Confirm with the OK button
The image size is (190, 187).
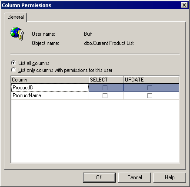pos(99,177)
